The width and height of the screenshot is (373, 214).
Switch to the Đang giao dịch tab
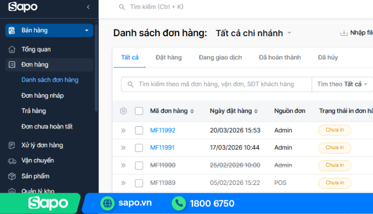click(x=221, y=58)
